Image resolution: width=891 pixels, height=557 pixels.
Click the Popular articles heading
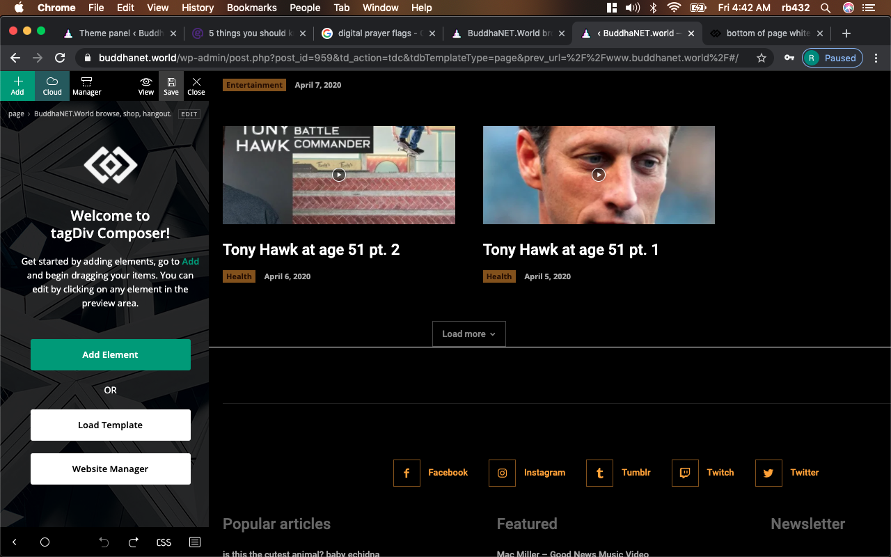point(276,524)
